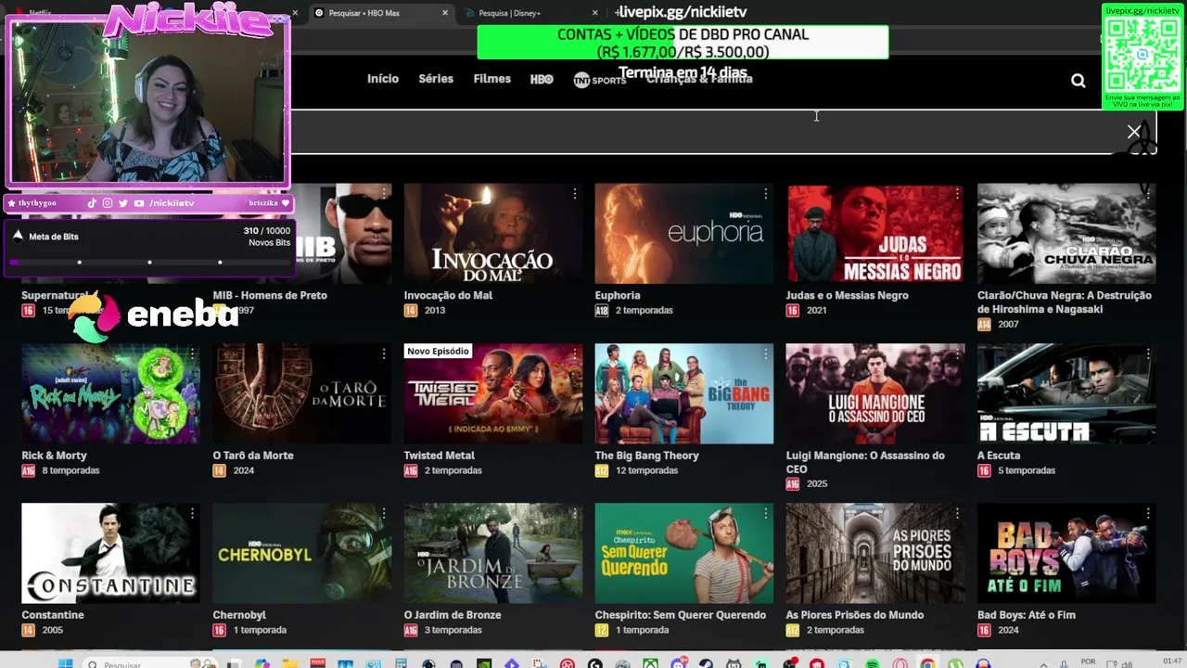The width and height of the screenshot is (1187, 668).
Task: Click the Novo Episódio badge on Twisted Metal
Action: coord(438,352)
